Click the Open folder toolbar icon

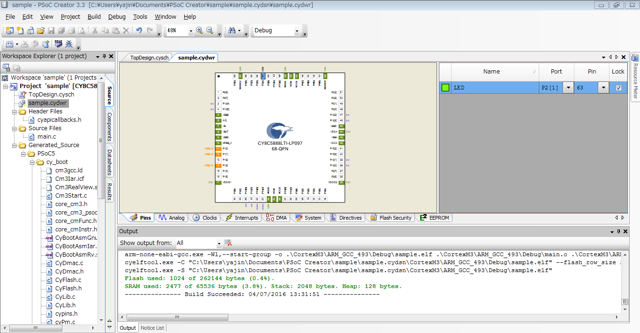coord(41,30)
